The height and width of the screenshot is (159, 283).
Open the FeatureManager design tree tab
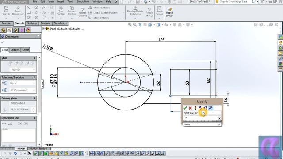(3, 30)
